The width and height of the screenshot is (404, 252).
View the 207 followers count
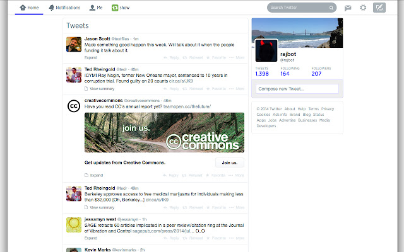316,74
